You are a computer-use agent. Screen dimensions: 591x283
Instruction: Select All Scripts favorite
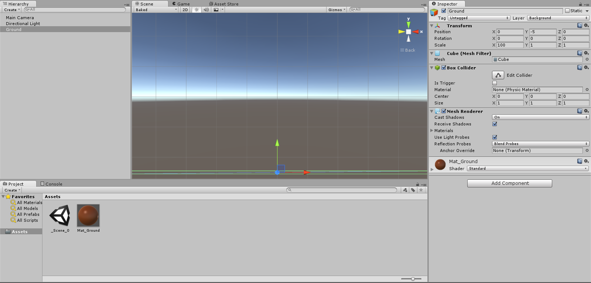point(24,220)
